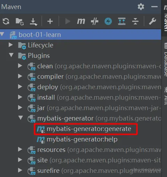Expand the install plugin

[x=20, y=97]
